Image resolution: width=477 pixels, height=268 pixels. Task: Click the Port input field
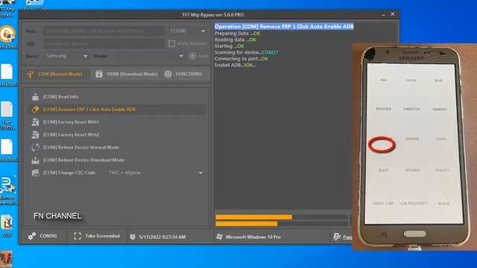(104, 31)
